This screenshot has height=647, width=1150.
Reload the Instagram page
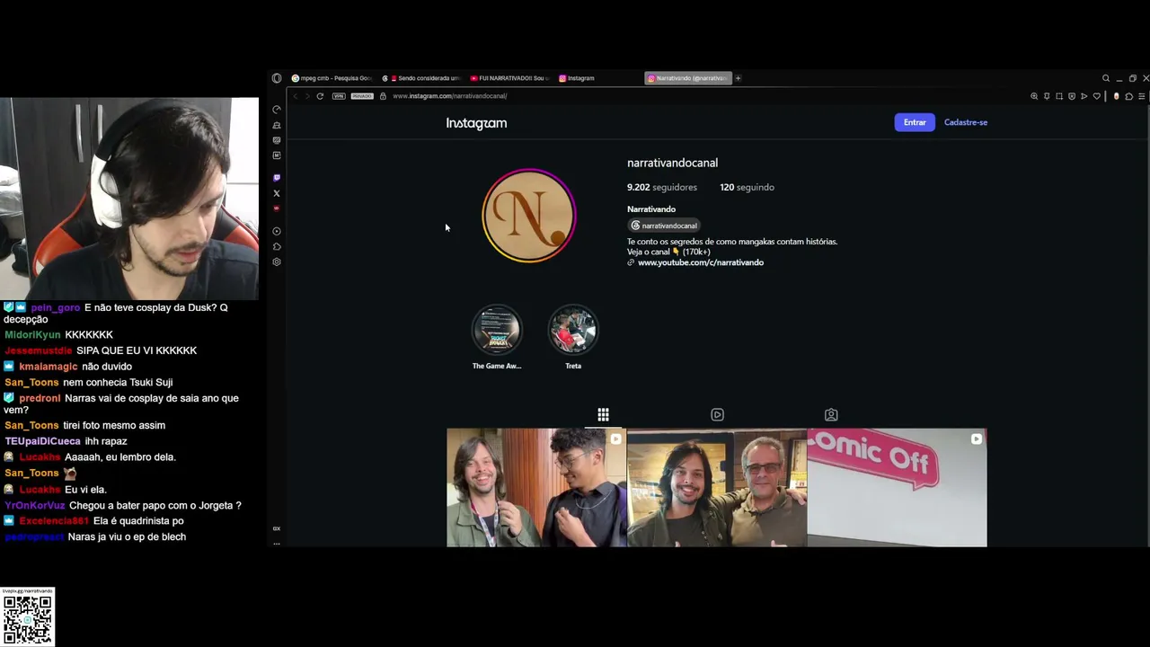[x=320, y=96]
